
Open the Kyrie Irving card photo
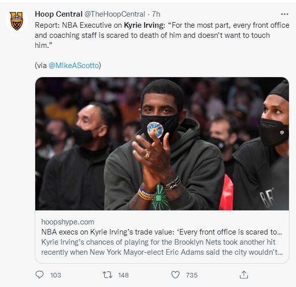[162, 144]
